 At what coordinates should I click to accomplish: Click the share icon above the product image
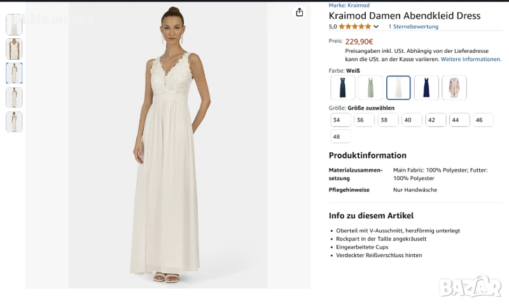click(299, 12)
